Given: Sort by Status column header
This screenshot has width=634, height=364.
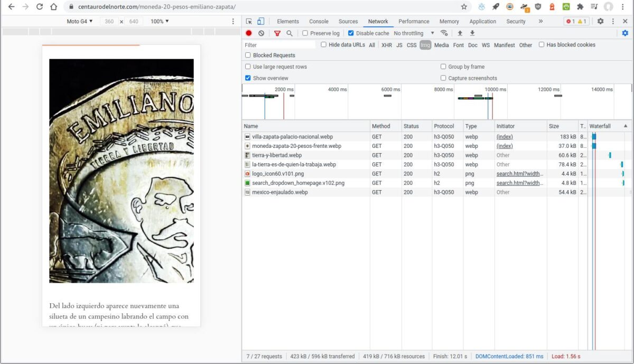Looking at the screenshot, I should tap(417, 126).
